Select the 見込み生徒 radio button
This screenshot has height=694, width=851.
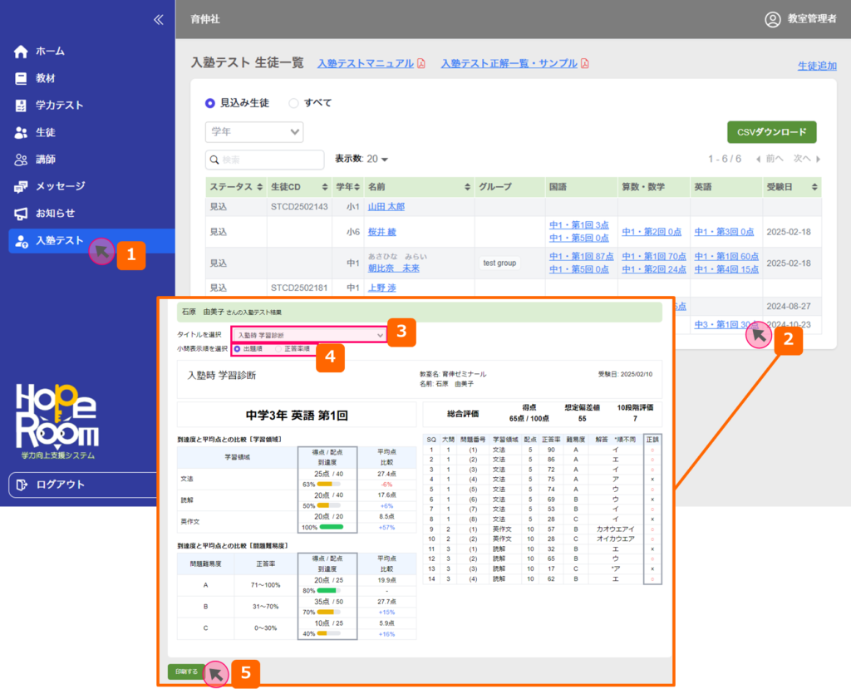pyautogui.click(x=210, y=103)
